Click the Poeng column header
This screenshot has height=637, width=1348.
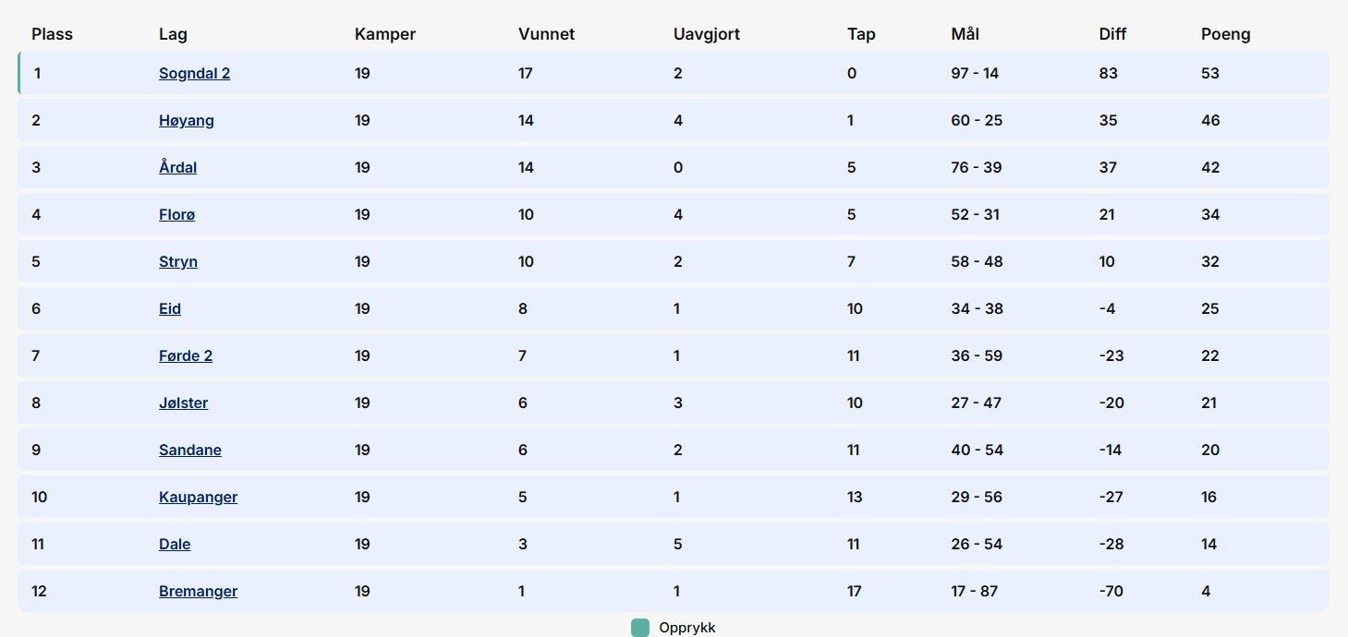click(1225, 34)
